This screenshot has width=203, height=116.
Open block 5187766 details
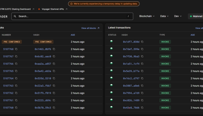pos(8,64)
